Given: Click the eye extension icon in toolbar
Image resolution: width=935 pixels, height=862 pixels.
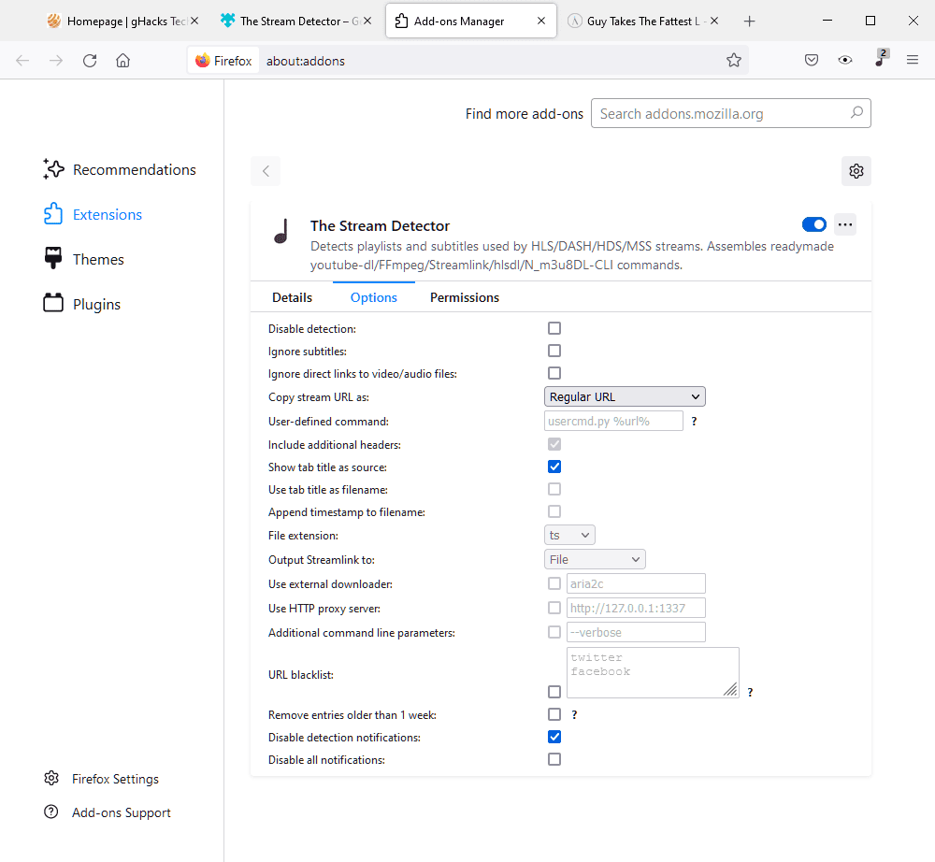Looking at the screenshot, I should pyautogui.click(x=845, y=60).
